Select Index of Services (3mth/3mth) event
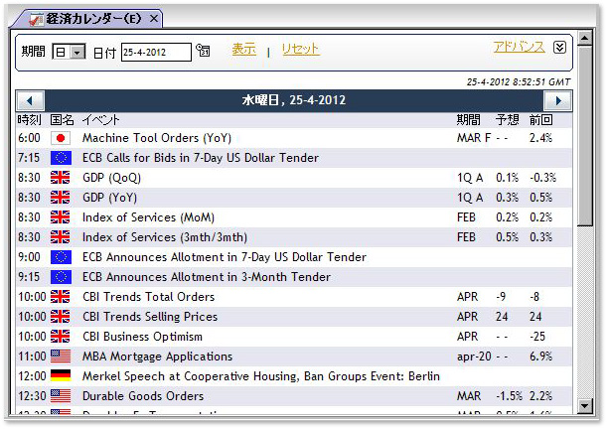The image size is (607, 429). (x=165, y=237)
